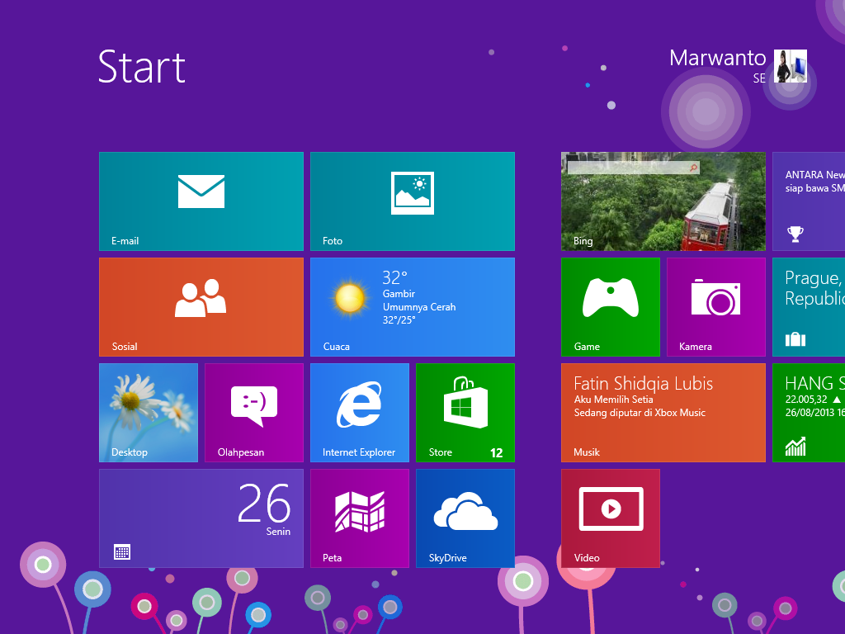Screen dimensions: 845x634
Task: Click the small calendar grid icon
Action: [122, 552]
